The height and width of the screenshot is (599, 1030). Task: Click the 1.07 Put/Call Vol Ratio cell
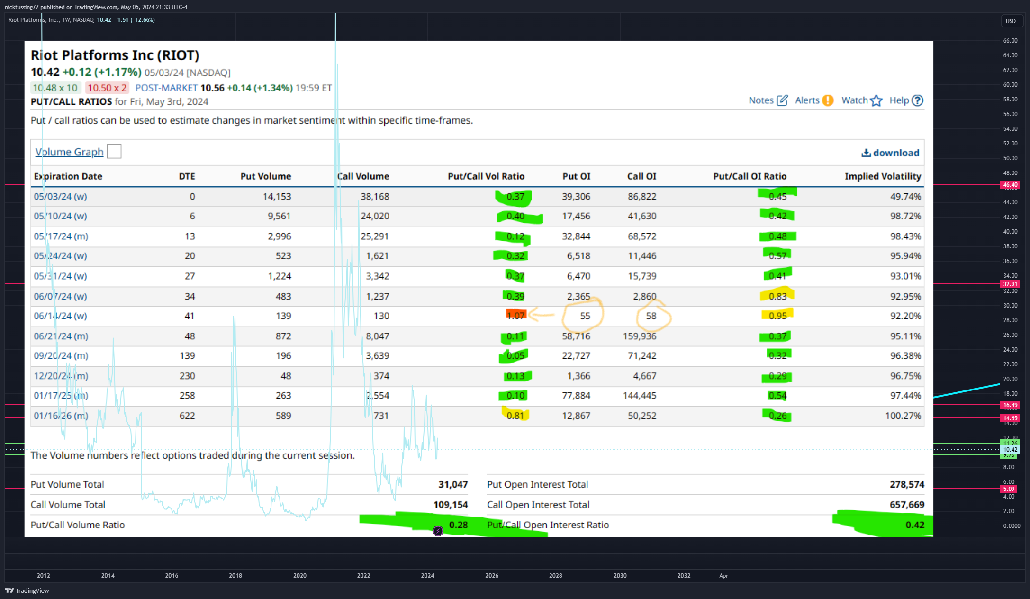coord(515,316)
